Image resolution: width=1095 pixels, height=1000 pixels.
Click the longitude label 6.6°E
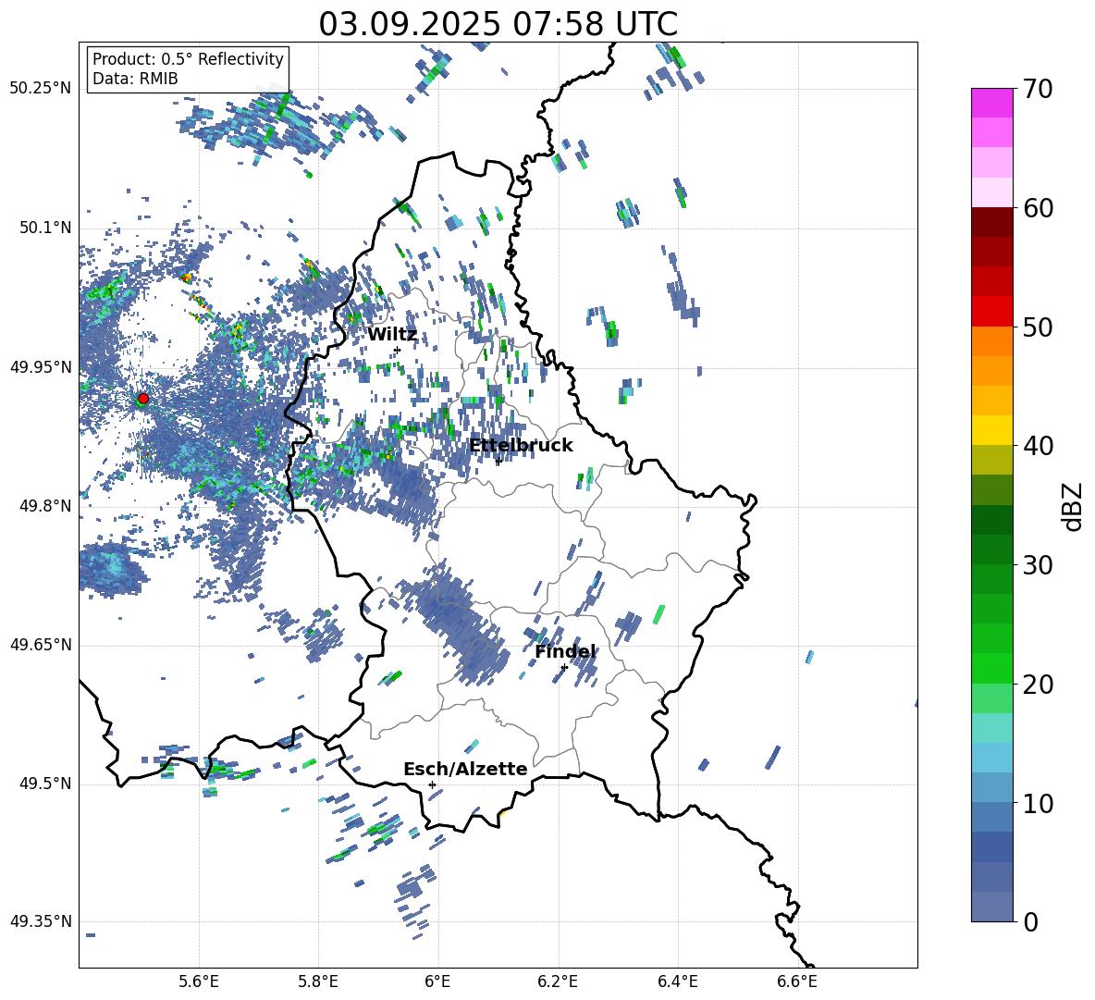click(x=797, y=981)
